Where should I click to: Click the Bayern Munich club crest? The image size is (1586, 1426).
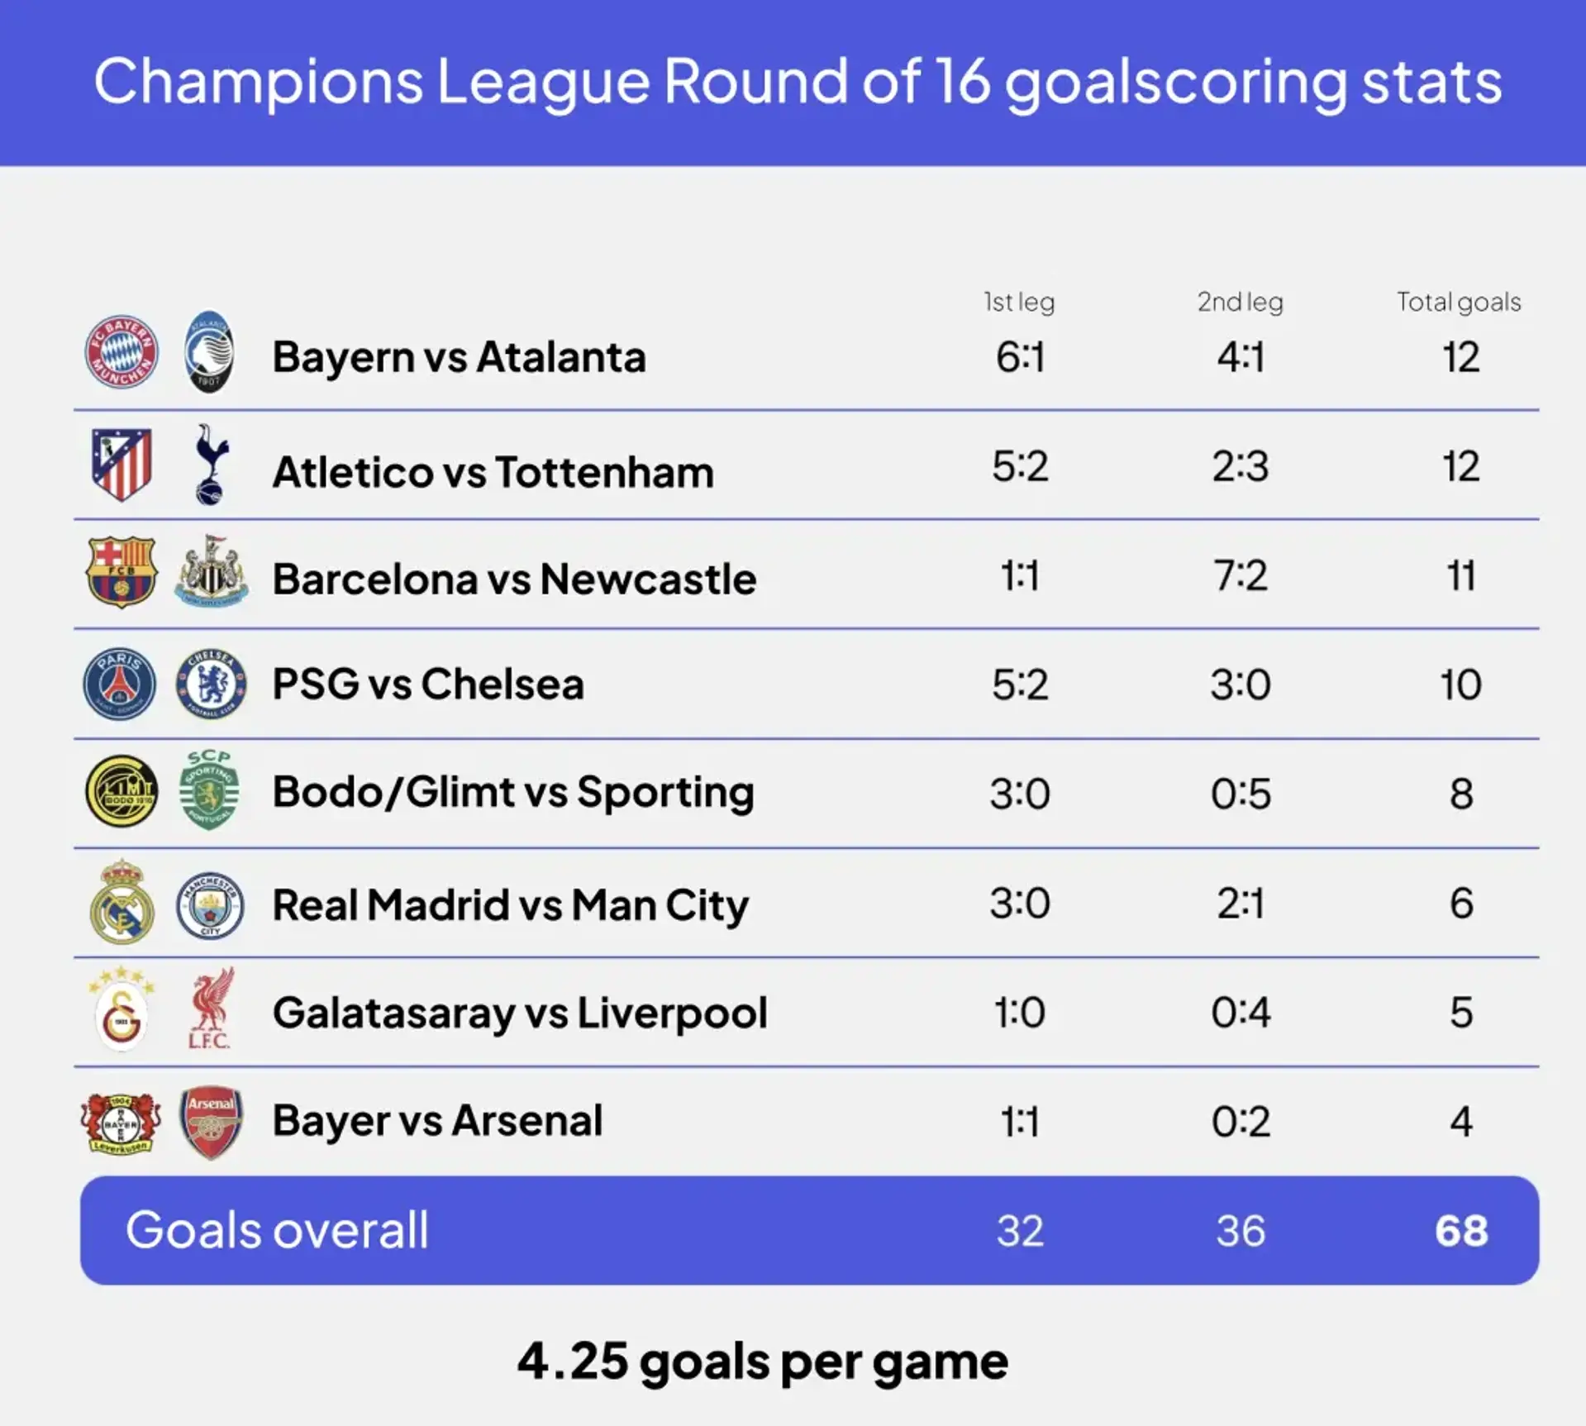121,353
